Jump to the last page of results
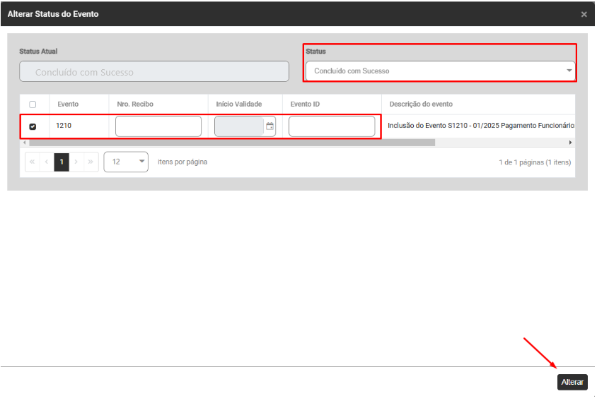597x401 pixels. click(x=91, y=162)
